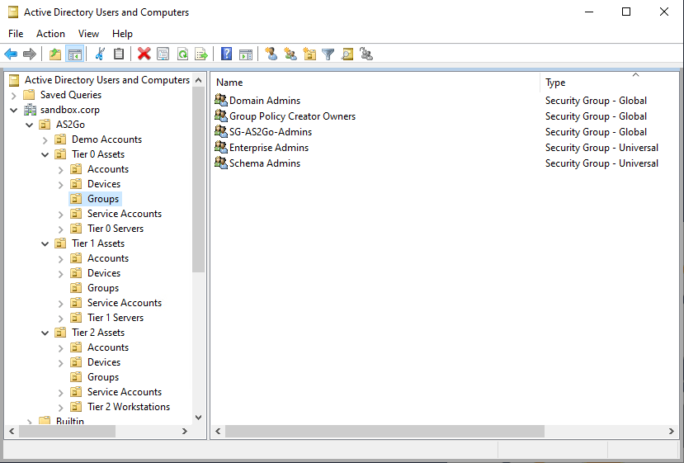Select Tier 2 Workstations in the tree

(x=128, y=407)
